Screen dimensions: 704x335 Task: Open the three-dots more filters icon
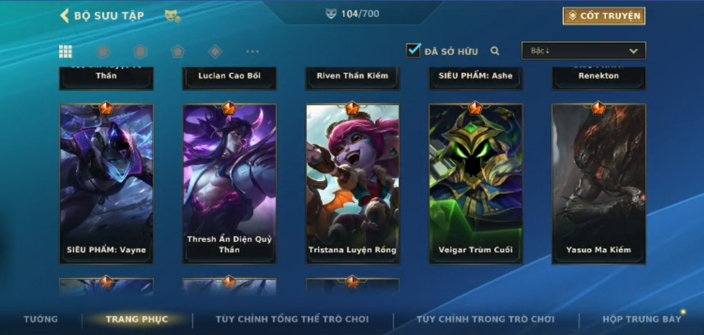[252, 52]
